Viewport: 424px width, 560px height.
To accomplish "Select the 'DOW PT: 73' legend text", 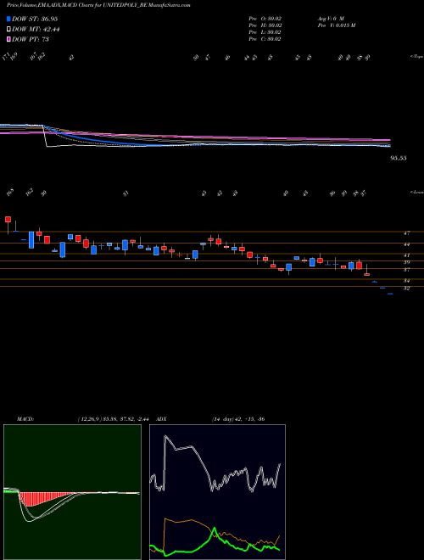I will click(31, 39).
